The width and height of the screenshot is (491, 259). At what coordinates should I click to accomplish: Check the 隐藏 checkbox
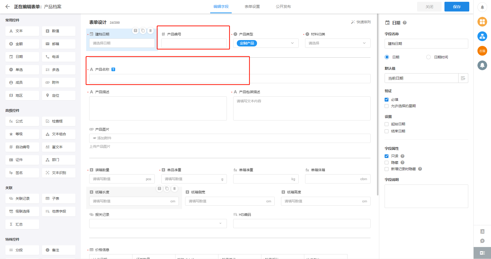(387, 163)
